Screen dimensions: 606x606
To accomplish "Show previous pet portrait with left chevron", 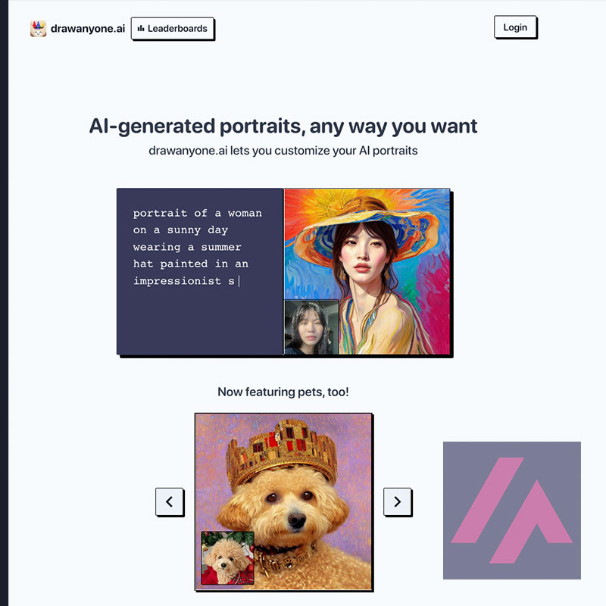I will (169, 501).
